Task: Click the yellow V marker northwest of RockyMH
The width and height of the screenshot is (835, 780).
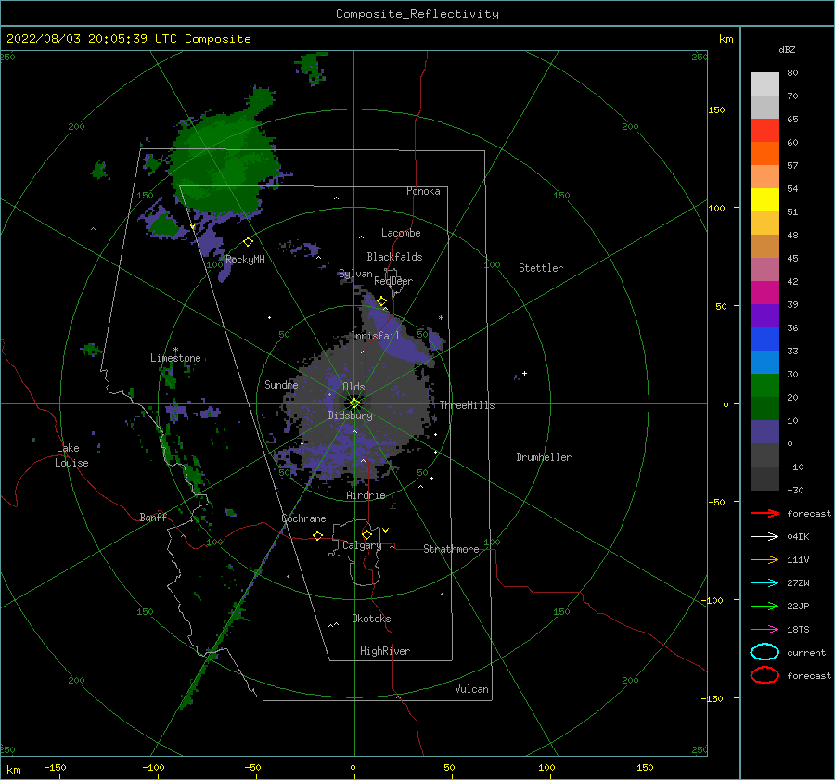Action: tap(192, 227)
